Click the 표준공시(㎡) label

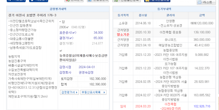coord(67,33)
